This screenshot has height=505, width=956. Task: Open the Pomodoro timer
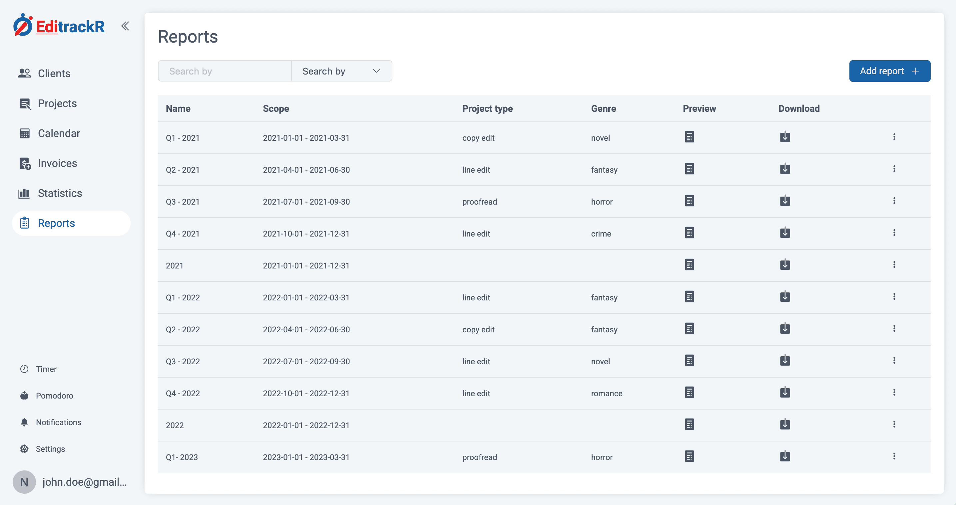25,395
